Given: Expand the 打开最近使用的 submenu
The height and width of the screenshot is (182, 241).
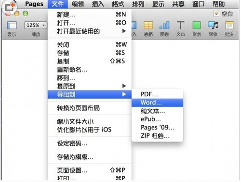Looking at the screenshot, I should point(90,31).
